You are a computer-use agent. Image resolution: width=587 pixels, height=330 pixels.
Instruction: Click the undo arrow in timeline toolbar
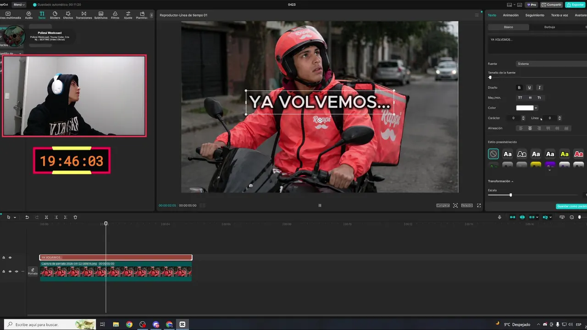click(27, 217)
